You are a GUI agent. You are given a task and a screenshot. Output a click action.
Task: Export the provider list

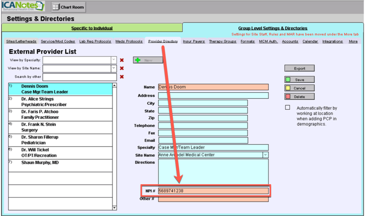point(299,68)
